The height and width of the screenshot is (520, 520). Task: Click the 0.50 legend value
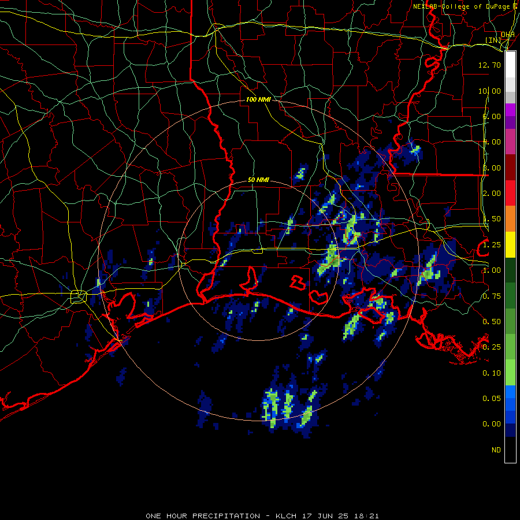(492, 322)
